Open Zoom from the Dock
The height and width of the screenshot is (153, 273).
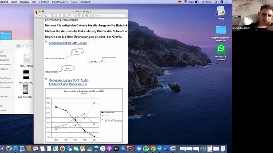click(139, 149)
